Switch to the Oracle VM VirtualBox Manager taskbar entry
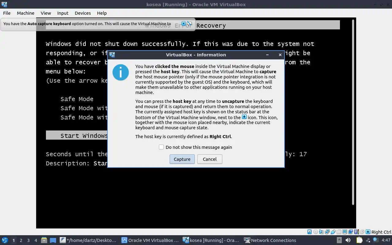The height and width of the screenshot is (245, 392). point(150,240)
